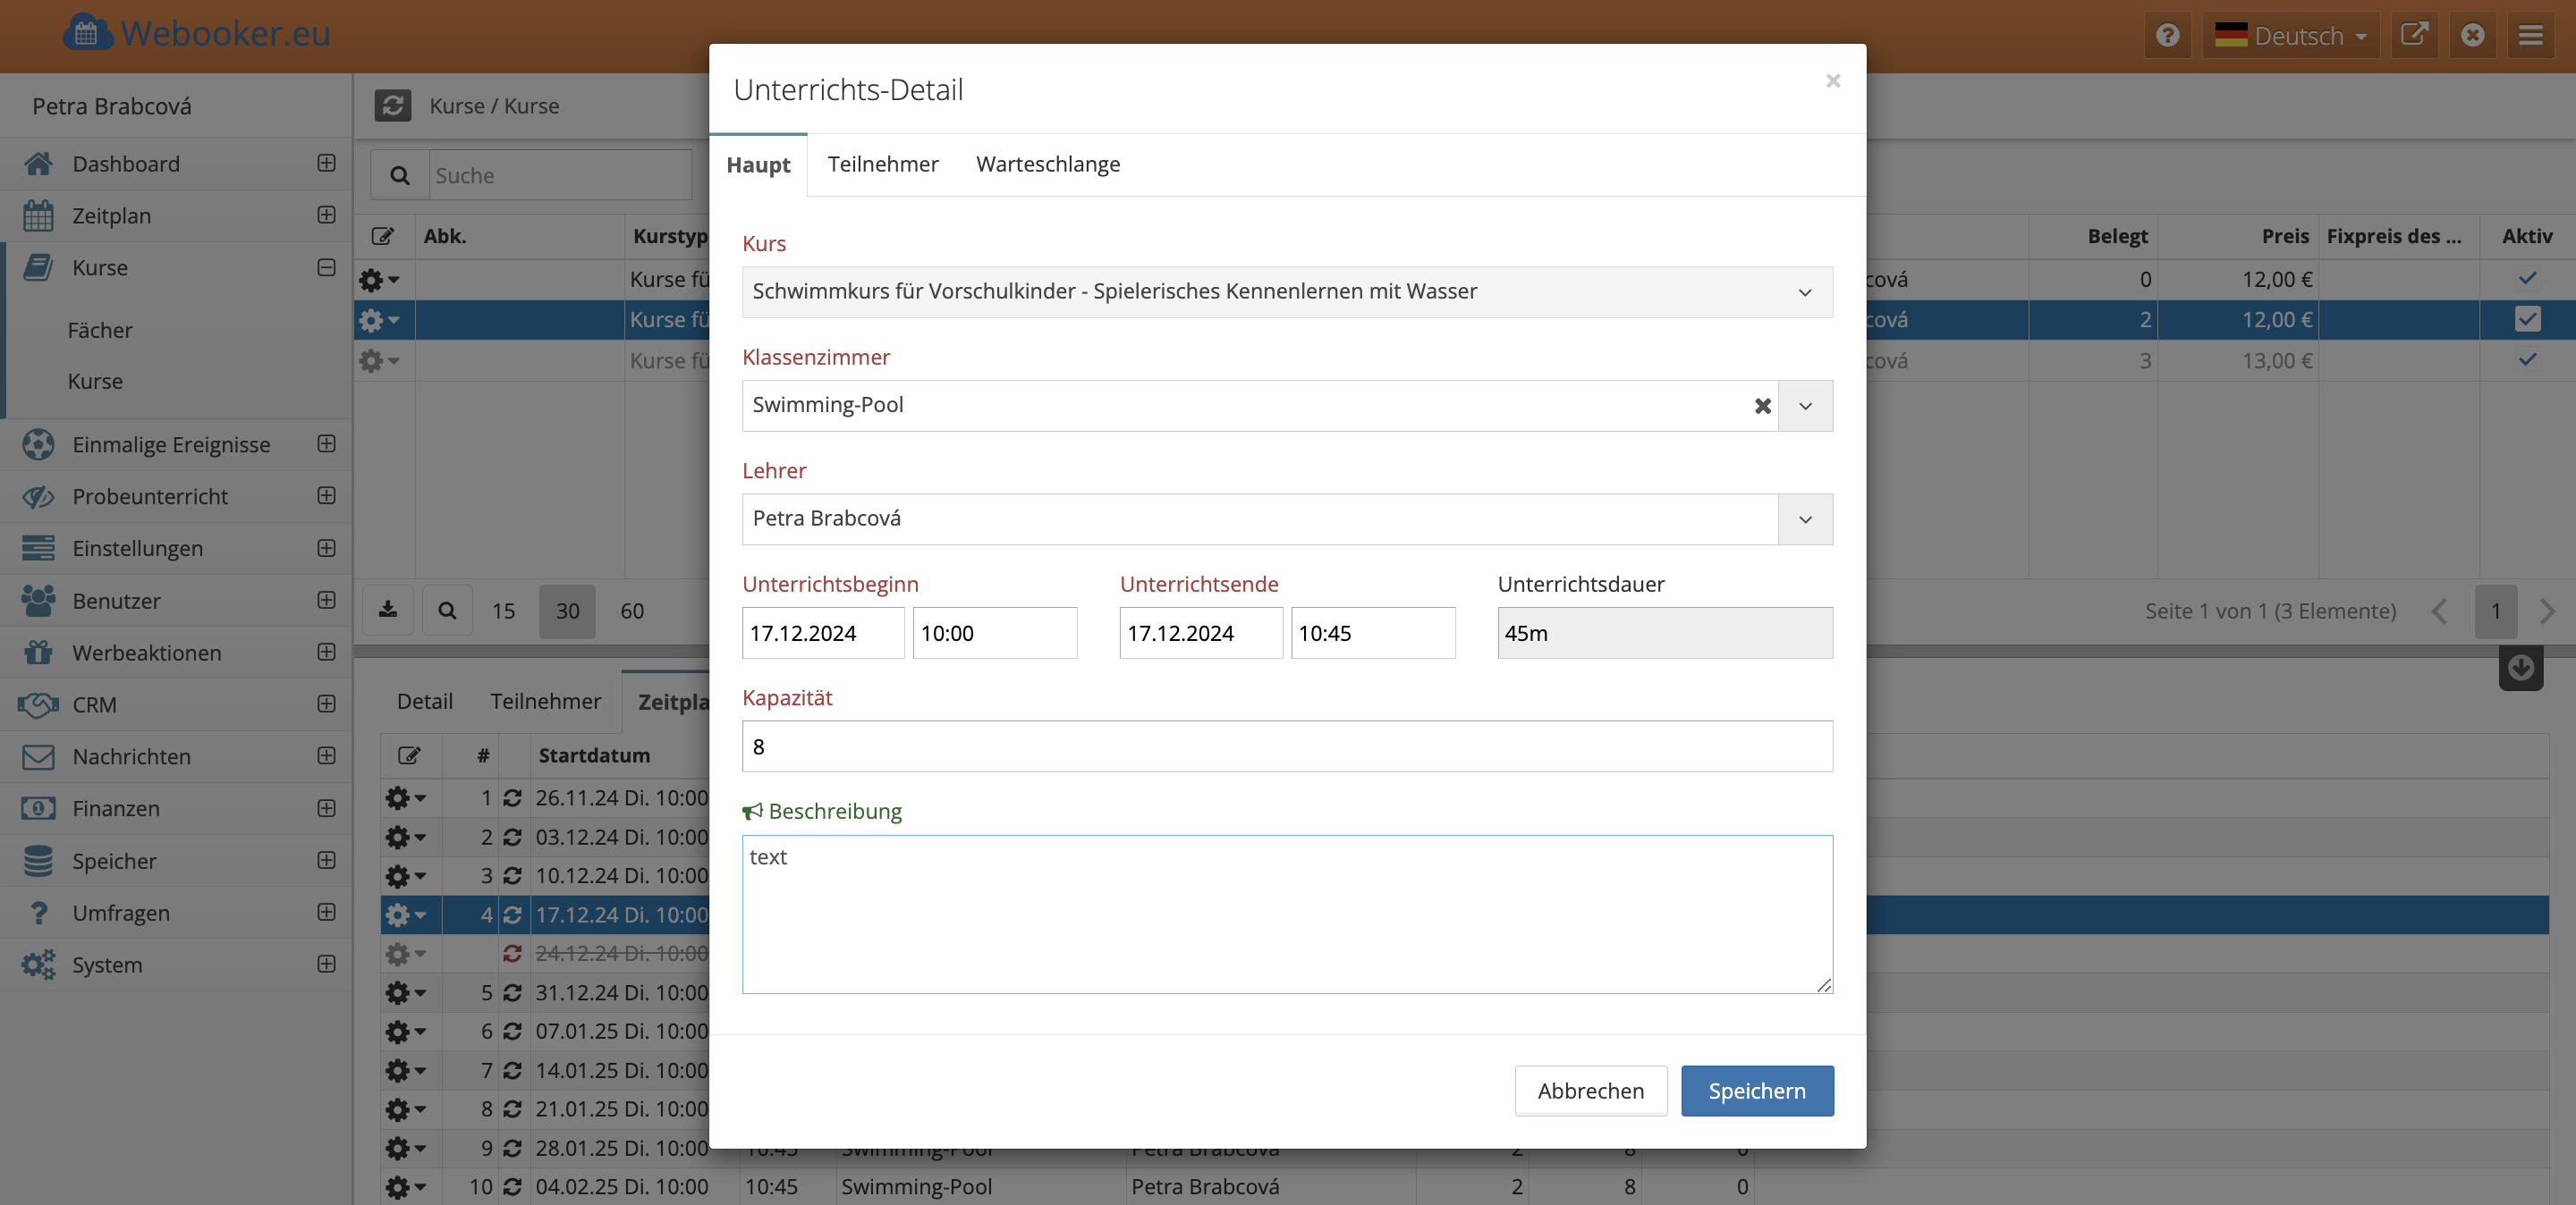Click the Dashboard home icon in sidebar
The width and height of the screenshot is (2576, 1205).
click(38, 164)
